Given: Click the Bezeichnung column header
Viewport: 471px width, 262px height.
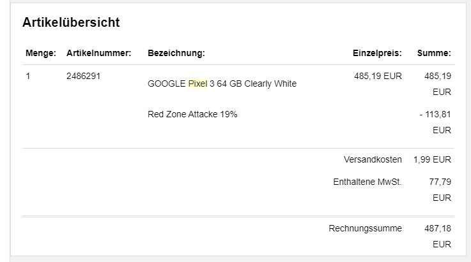Looking at the screenshot, I should (176, 53).
